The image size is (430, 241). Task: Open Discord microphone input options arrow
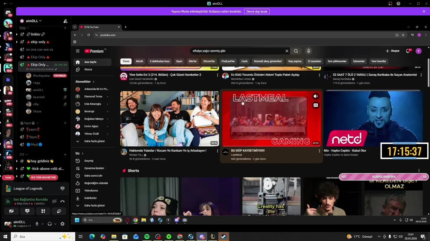(42, 224)
